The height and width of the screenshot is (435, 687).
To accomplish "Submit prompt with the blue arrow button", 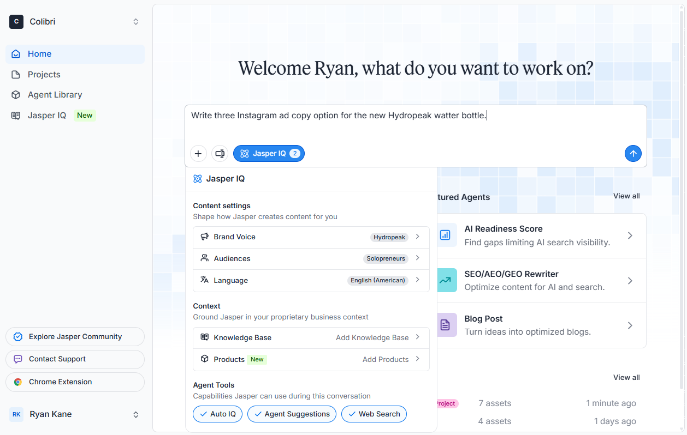I will 633,154.
